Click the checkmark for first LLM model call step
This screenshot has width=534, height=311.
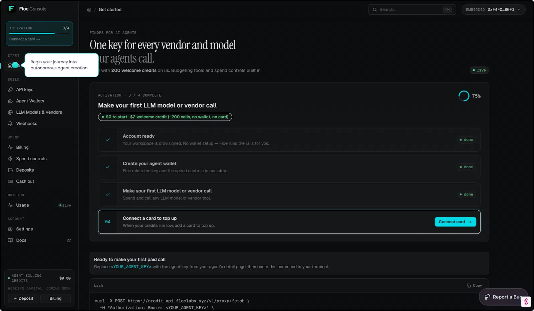(108, 194)
